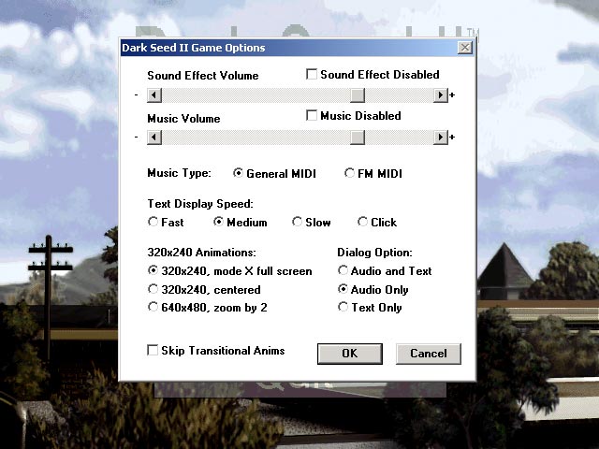The height and width of the screenshot is (449, 599).
Task: Click the Music Volume right arrow
Action: point(441,138)
